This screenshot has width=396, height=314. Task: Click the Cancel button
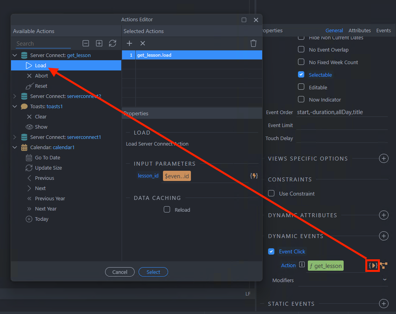tap(120, 272)
